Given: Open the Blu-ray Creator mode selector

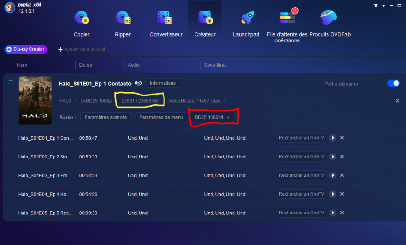Looking at the screenshot, I should pyautogui.click(x=25, y=49).
